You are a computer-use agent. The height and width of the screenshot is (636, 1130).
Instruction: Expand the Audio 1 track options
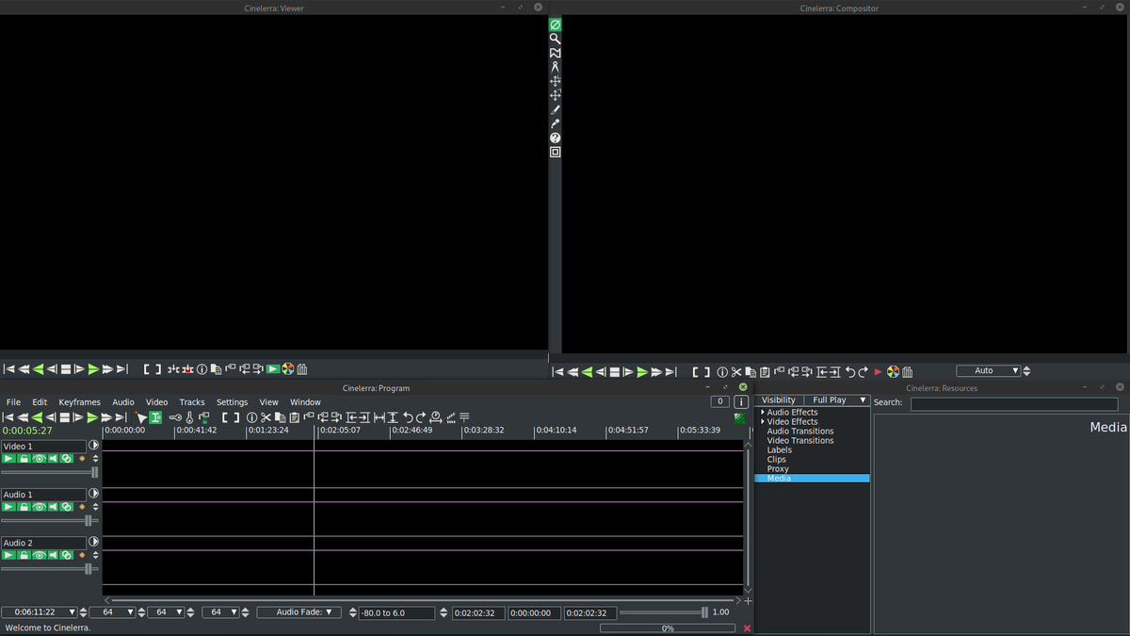click(x=93, y=494)
